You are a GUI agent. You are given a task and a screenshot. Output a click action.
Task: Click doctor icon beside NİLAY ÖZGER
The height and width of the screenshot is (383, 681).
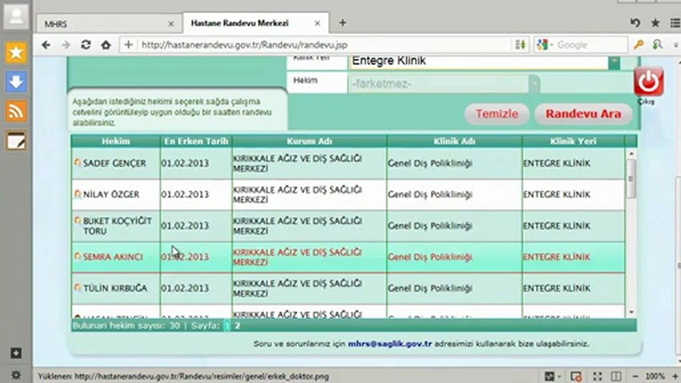pyautogui.click(x=78, y=194)
